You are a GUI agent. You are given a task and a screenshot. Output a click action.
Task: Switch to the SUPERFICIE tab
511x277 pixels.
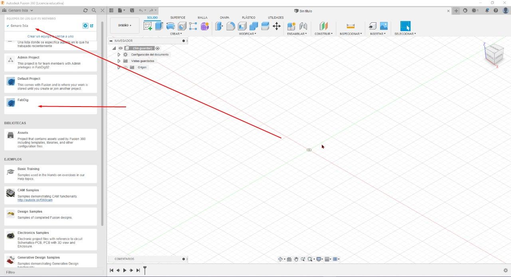coord(178,18)
